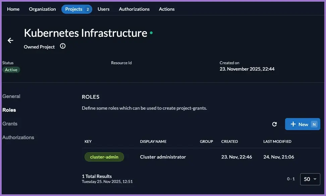326x196 pixels.
Task: Navigate to the Actions tab
Action: pos(167,9)
